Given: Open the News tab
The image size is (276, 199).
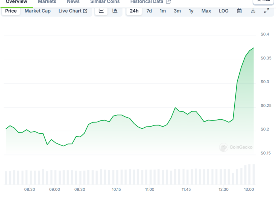Looking at the screenshot, I should click(x=73, y=2).
